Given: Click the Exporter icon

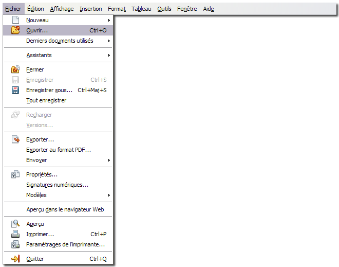Looking at the screenshot, I should (15, 139).
